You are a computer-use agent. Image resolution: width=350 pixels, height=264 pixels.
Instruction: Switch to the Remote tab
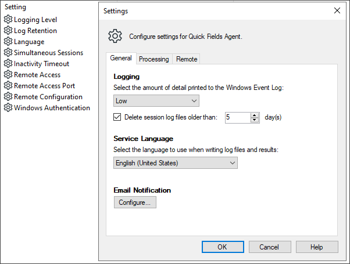coord(187,59)
